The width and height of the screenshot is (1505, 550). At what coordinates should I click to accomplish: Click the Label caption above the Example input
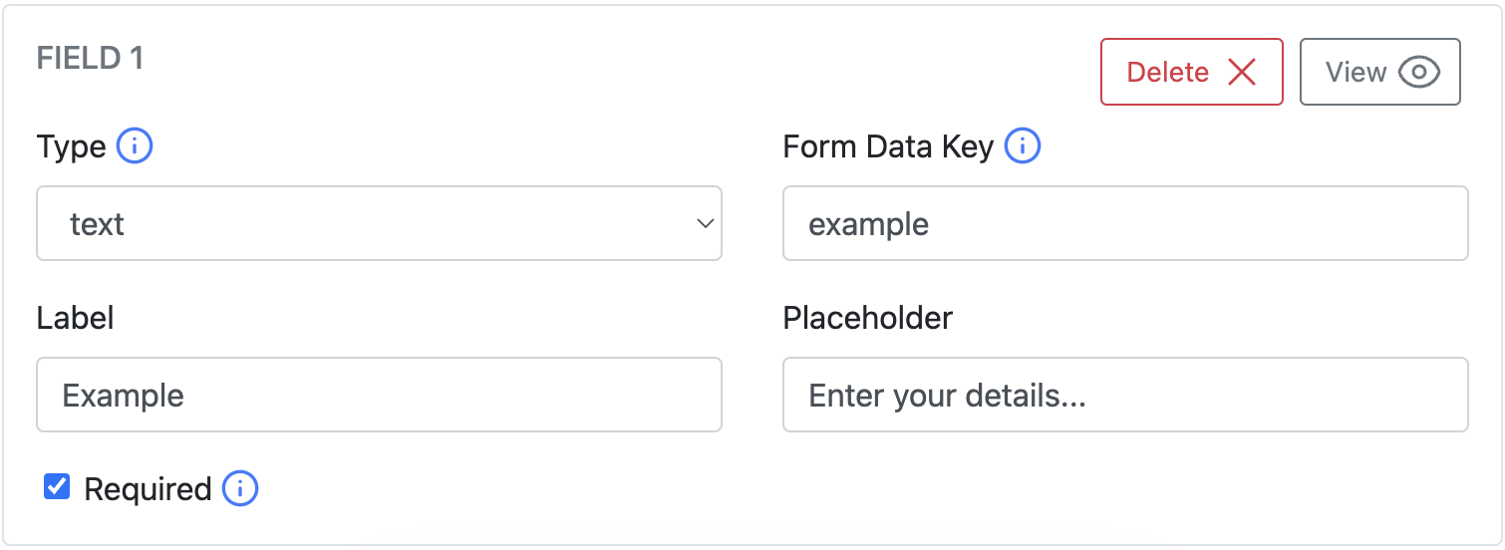pos(75,318)
